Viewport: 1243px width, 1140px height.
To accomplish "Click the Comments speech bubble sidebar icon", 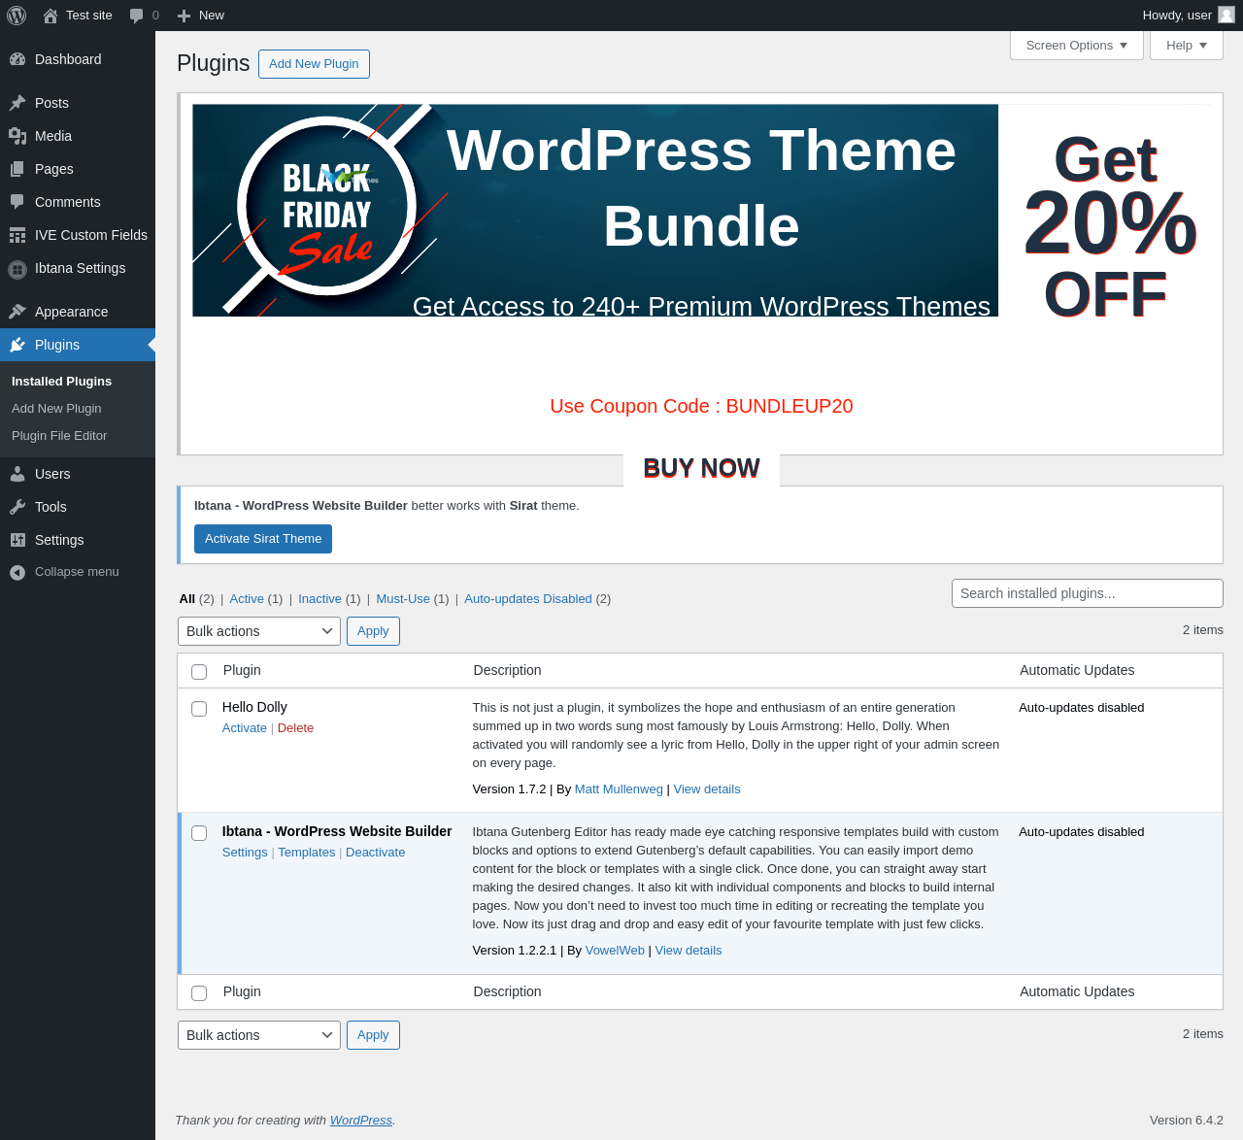I will [17, 202].
